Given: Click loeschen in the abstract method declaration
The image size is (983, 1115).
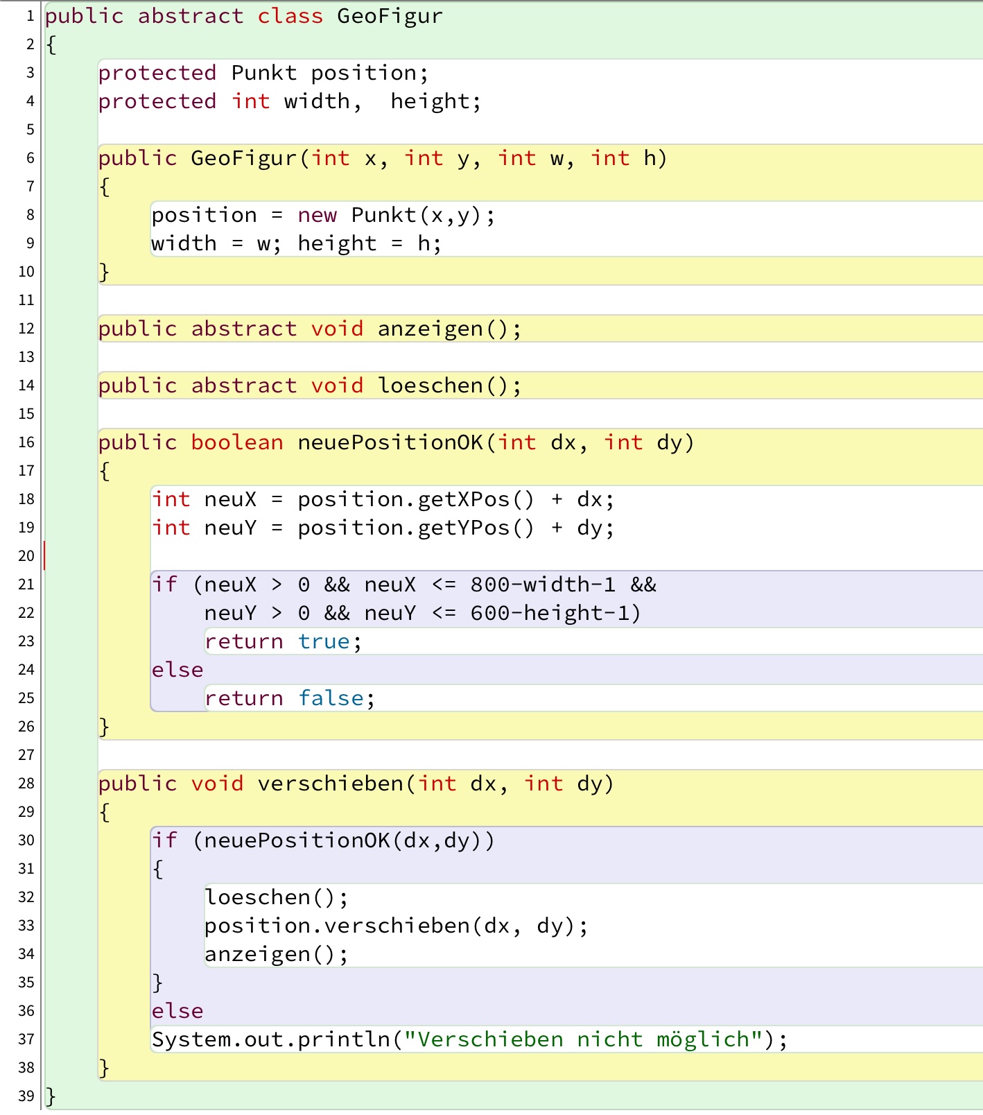Looking at the screenshot, I should [430, 386].
